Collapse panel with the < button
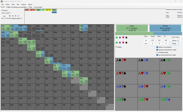The width and height of the screenshot is (183, 112). pyautogui.click(x=180, y=44)
